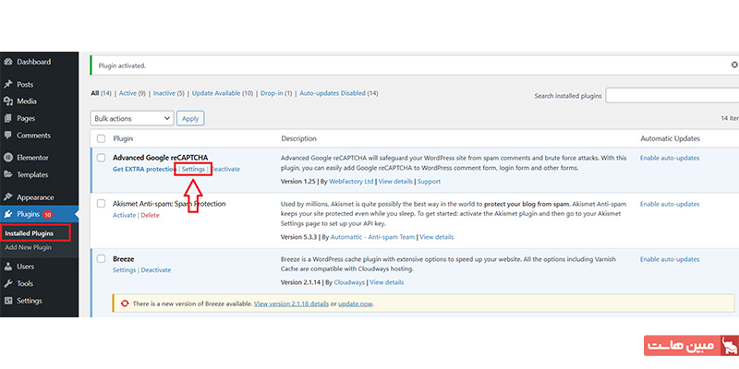Click View version 2.1.18 details link

291,304
